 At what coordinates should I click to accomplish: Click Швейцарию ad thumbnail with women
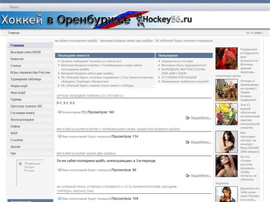point(226,90)
